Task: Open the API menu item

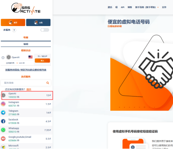Action: [123, 7]
